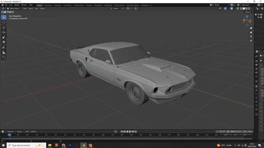Open Global transform orientation dropdown

click(x=115, y=9)
